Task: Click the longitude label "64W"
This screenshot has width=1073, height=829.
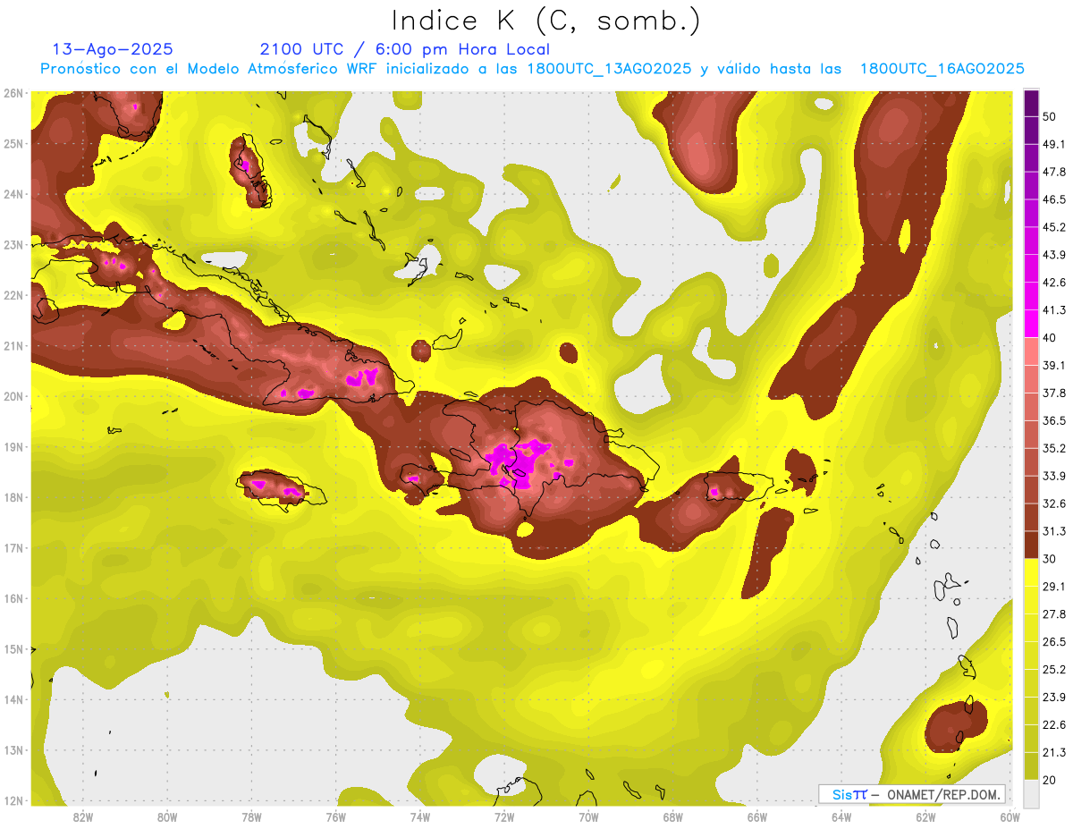Action: click(x=841, y=817)
